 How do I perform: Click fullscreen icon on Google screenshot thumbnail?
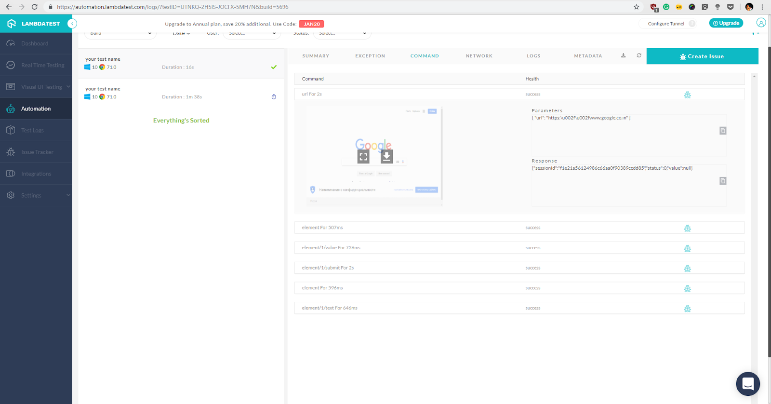(x=363, y=157)
